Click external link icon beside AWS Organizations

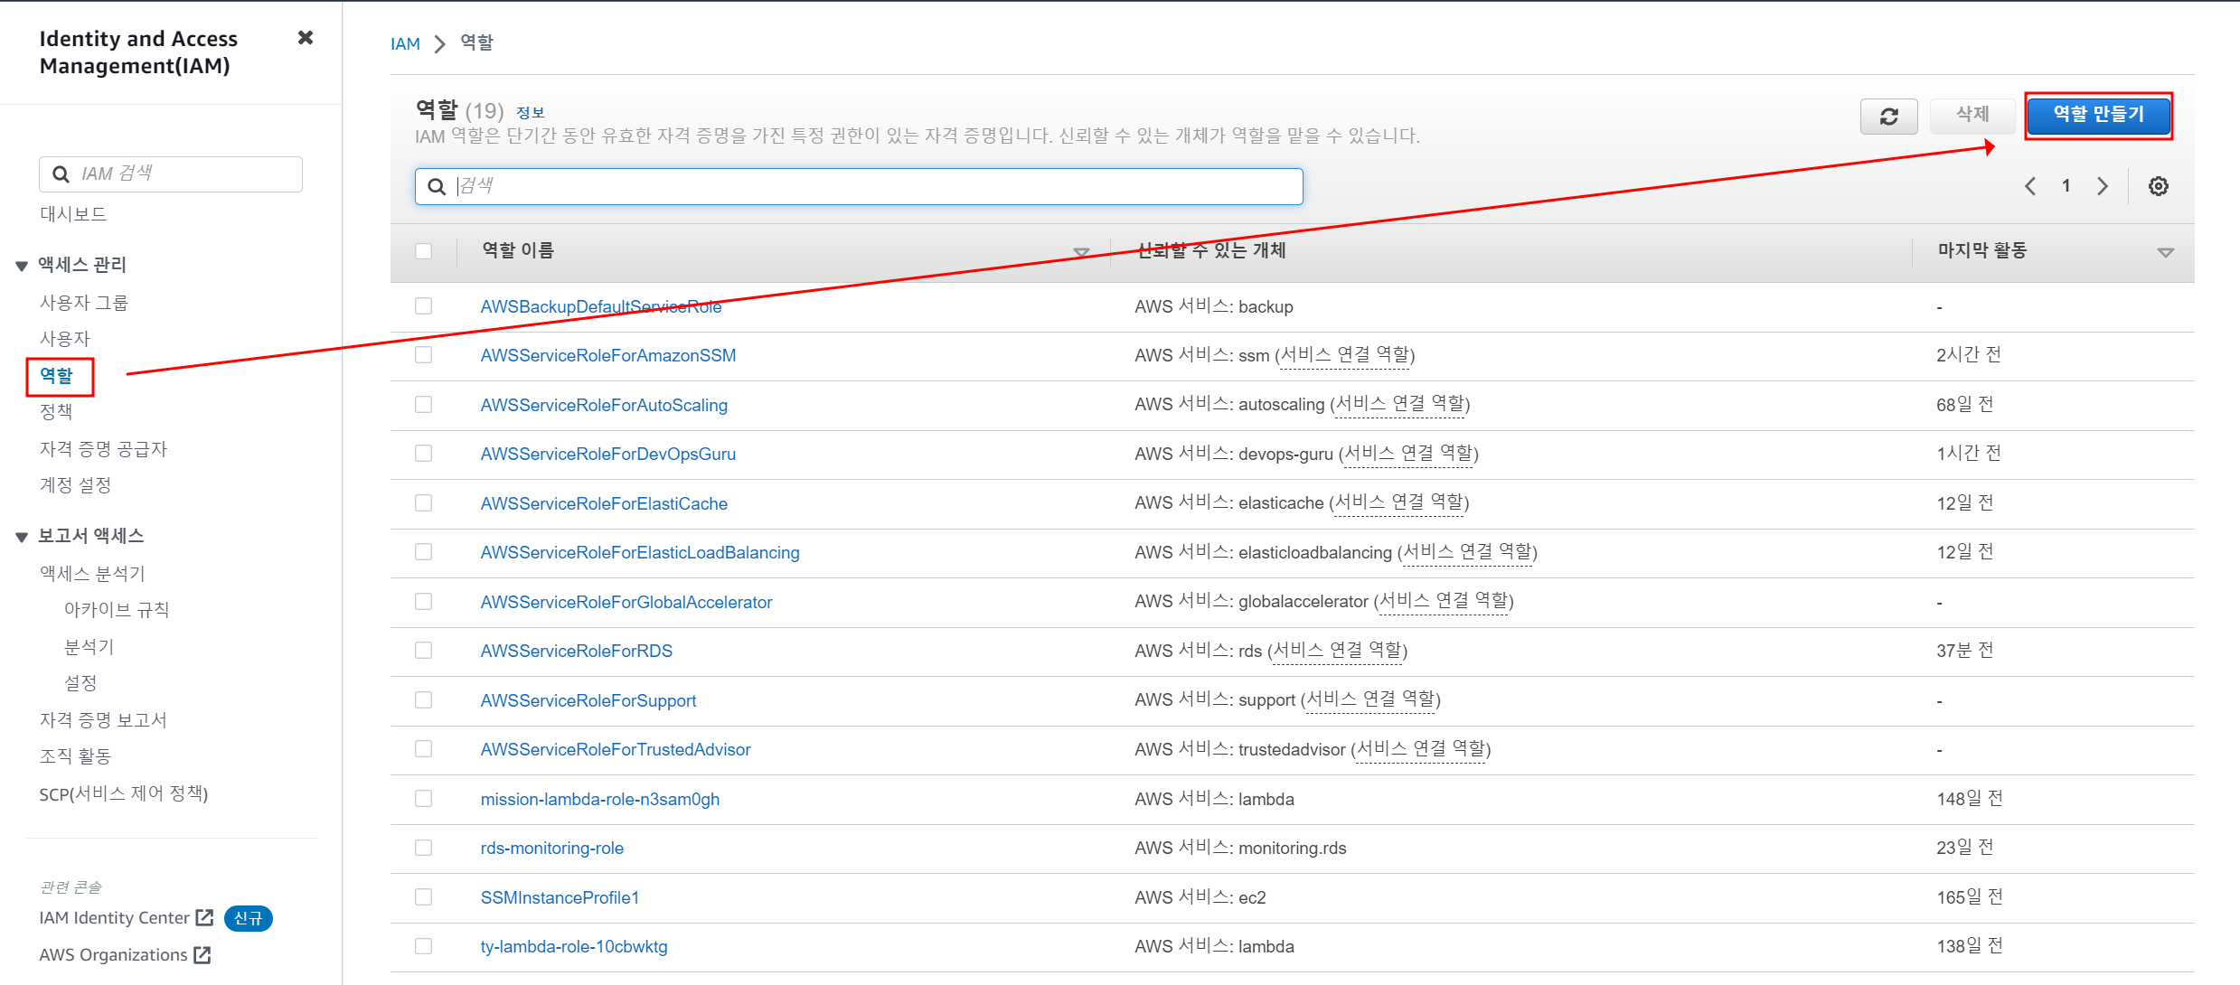click(x=202, y=954)
